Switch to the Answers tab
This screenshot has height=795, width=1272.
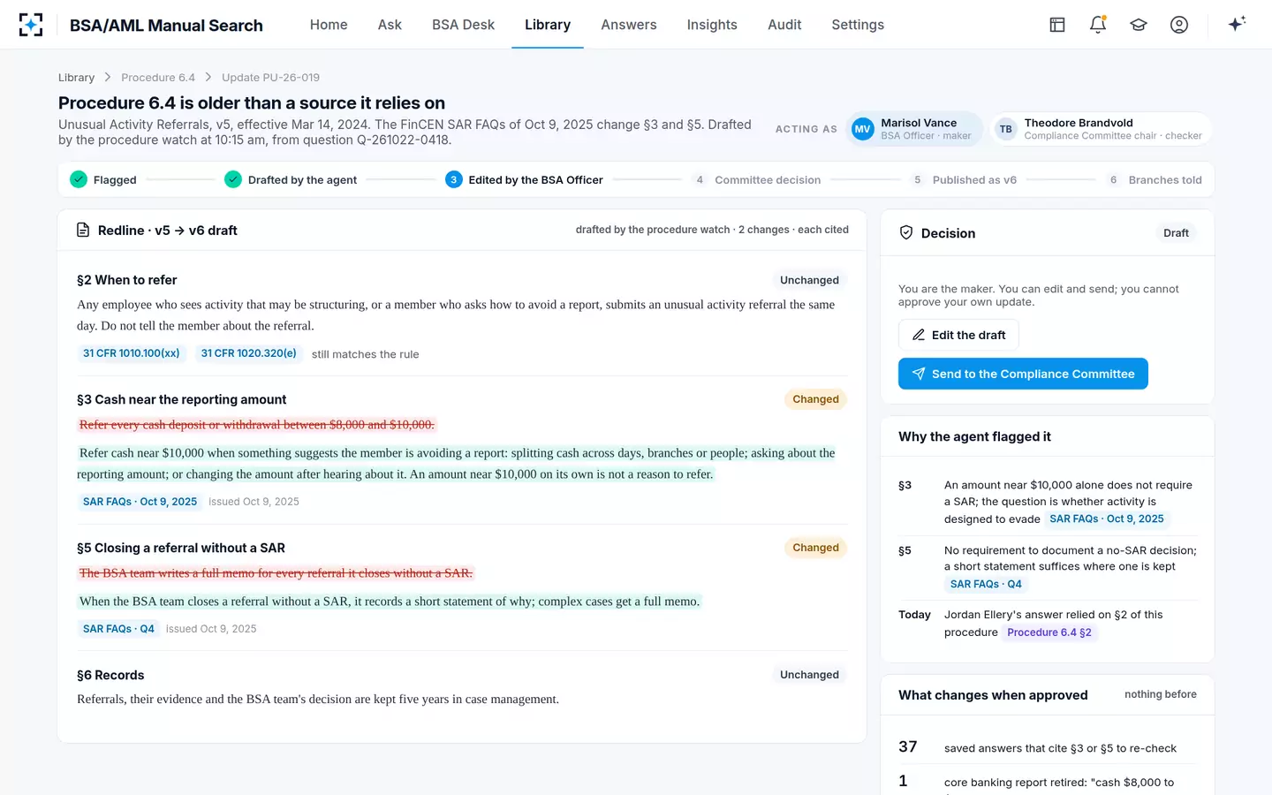click(x=629, y=25)
